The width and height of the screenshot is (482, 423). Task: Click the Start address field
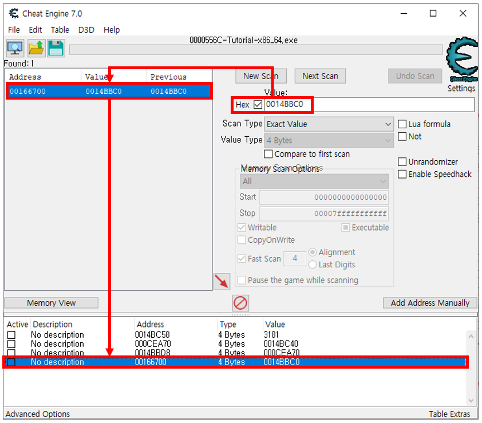[x=325, y=197]
